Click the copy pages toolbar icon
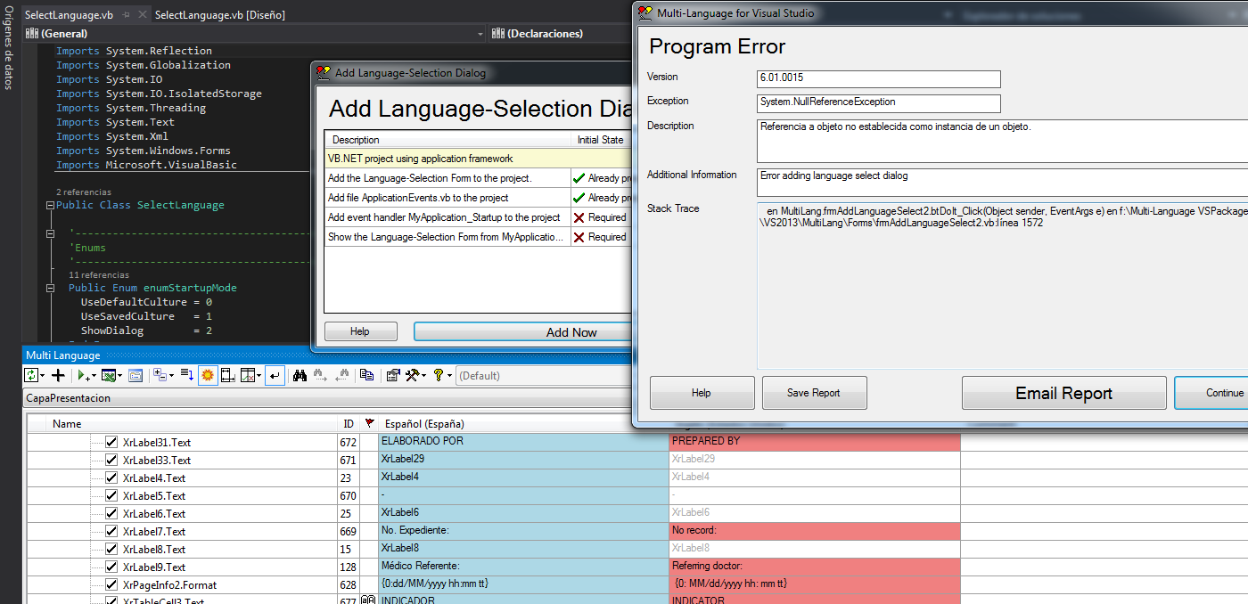Screen dimensions: 1248x604 tap(366, 376)
